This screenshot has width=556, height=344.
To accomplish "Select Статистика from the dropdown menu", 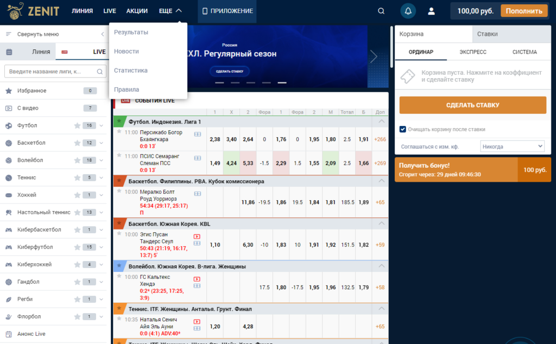I will (130, 71).
